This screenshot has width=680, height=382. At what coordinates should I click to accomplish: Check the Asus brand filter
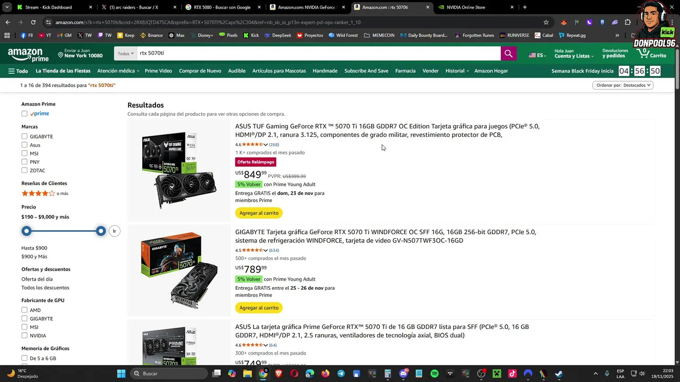point(24,145)
